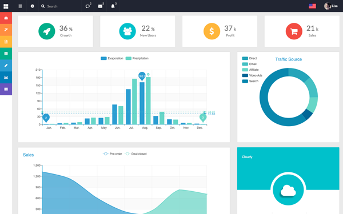Select the green table sidebar item
The width and height of the screenshot is (343, 214).
[6, 54]
